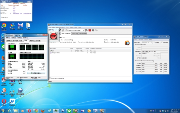Click the Frequency field in Core Temp
Image resolution: width=180 pixels, height=113 pixels.
tap(155, 51)
